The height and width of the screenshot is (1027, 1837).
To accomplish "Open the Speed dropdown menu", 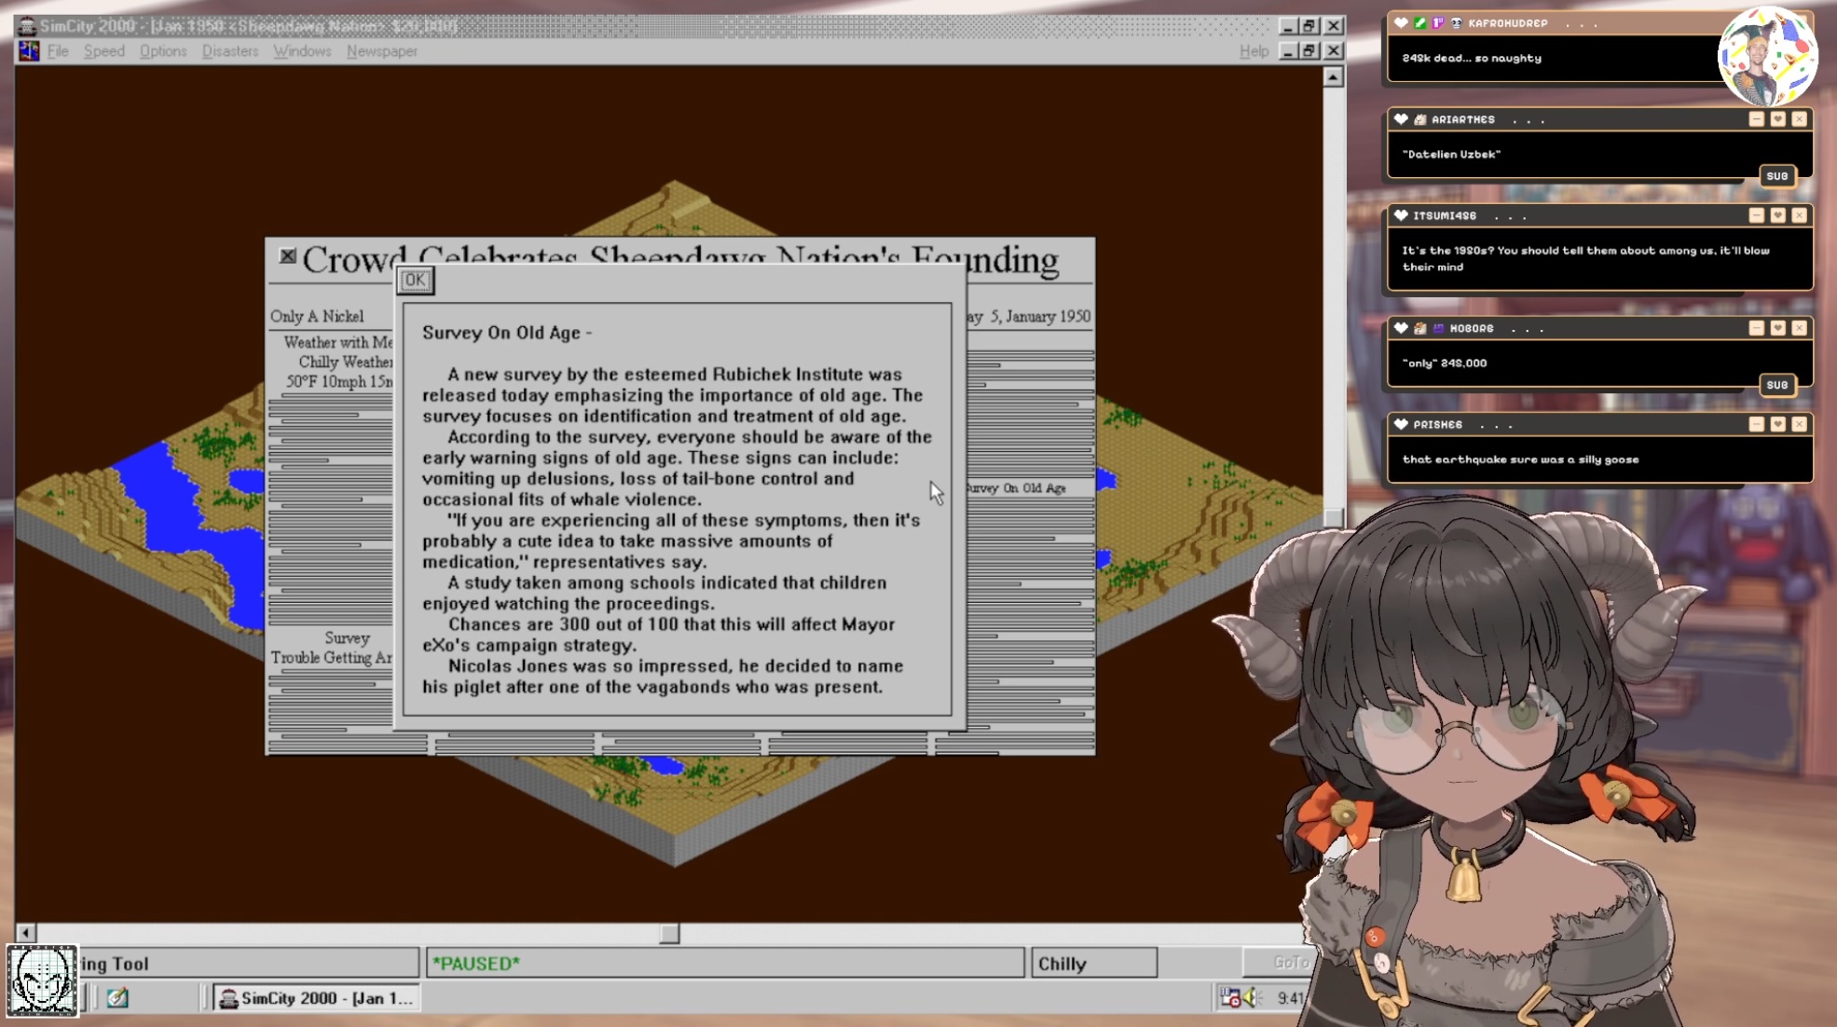I will 103,51.
